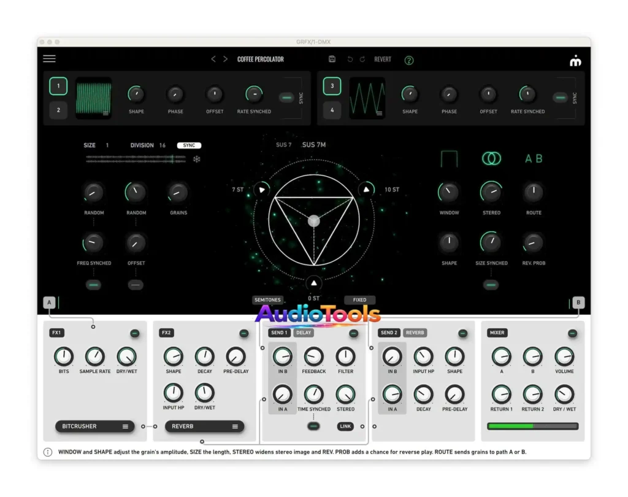Screen dimensions: 628x497
Task: Toggle the LINK button under the delay section
Action: click(345, 426)
